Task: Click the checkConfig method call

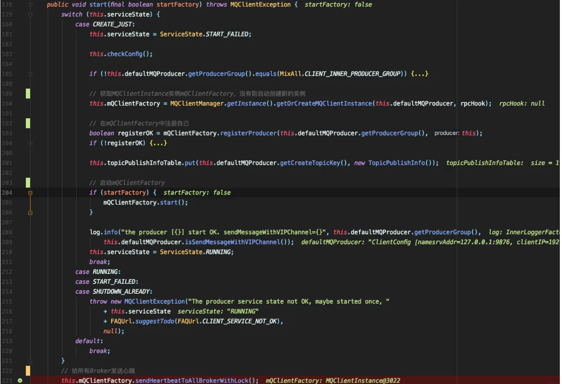Action: click(x=125, y=54)
